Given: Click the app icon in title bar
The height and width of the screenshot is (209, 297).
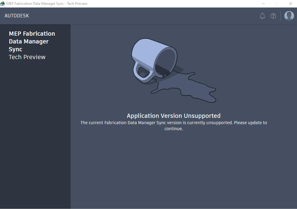Looking at the screenshot, I should pyautogui.click(x=2, y=4).
